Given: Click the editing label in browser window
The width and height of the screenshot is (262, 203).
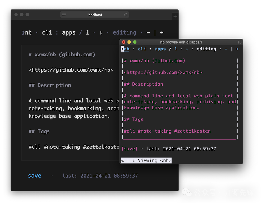Looking at the screenshot, I should coord(125,32).
